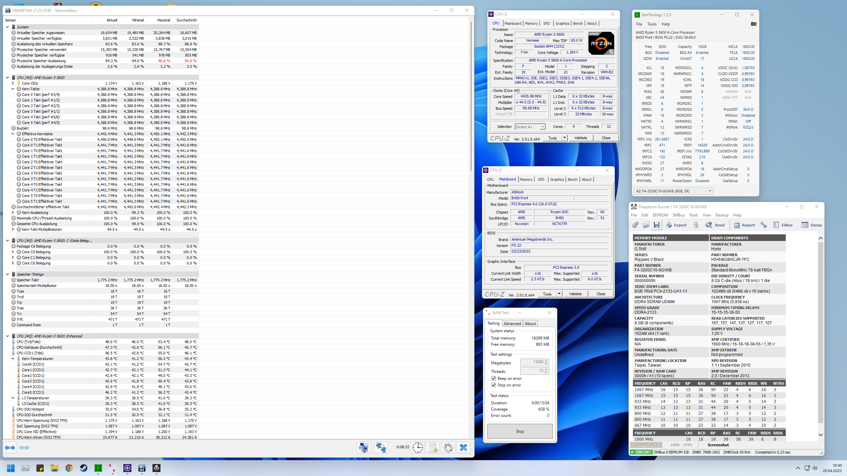Viewport: 847px width, 476px height.
Task: Click Thaiphoon Burner settings gears icon
Action: pos(635,225)
